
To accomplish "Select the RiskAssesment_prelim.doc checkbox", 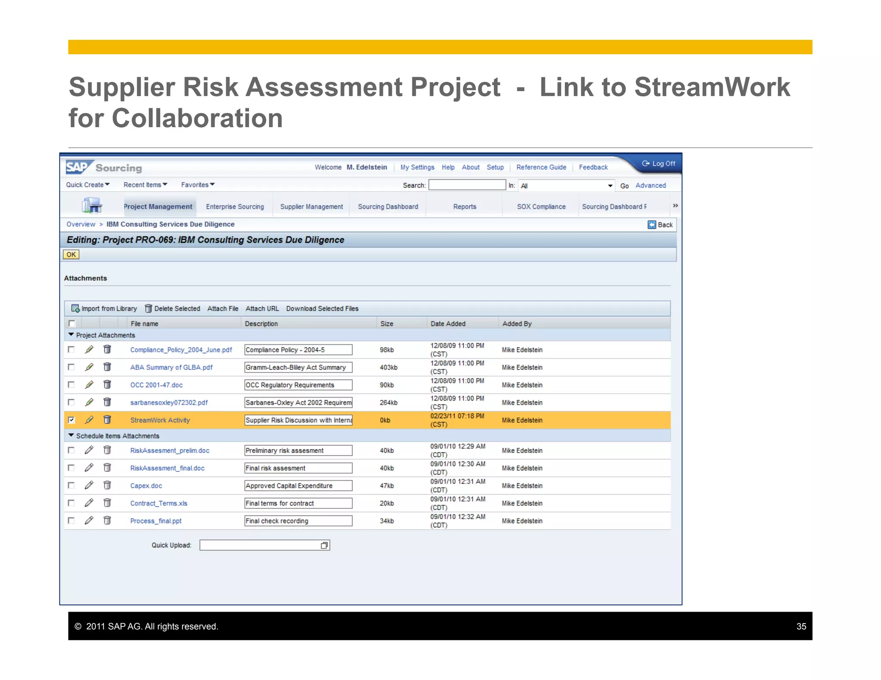I will [71, 450].
